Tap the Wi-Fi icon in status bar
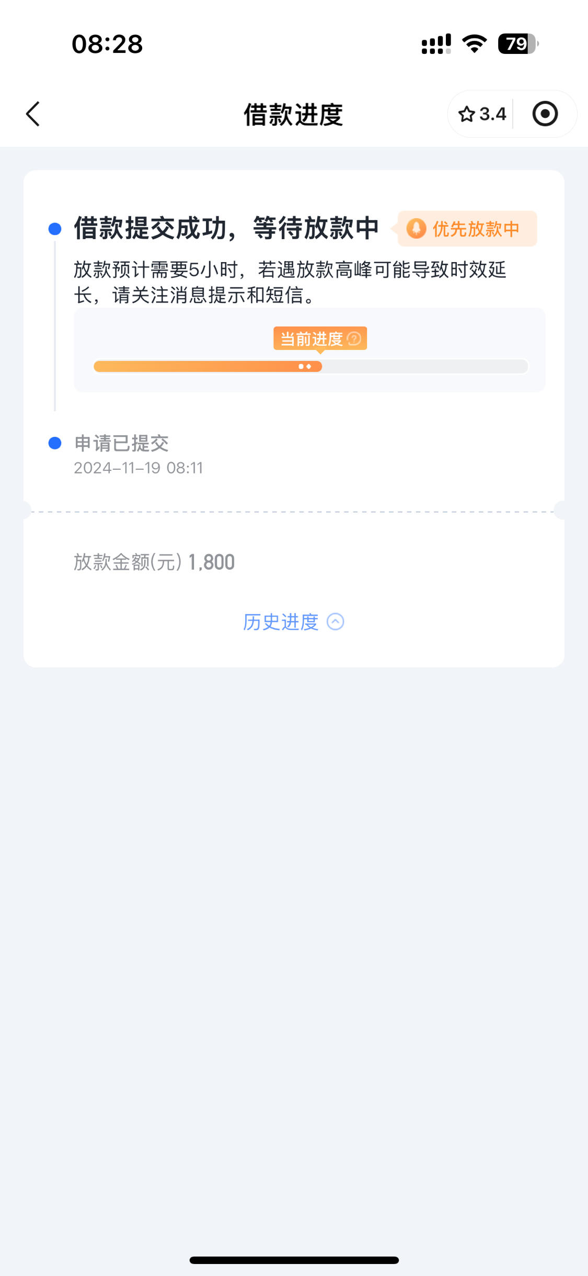The height and width of the screenshot is (1276, 588). point(475,44)
